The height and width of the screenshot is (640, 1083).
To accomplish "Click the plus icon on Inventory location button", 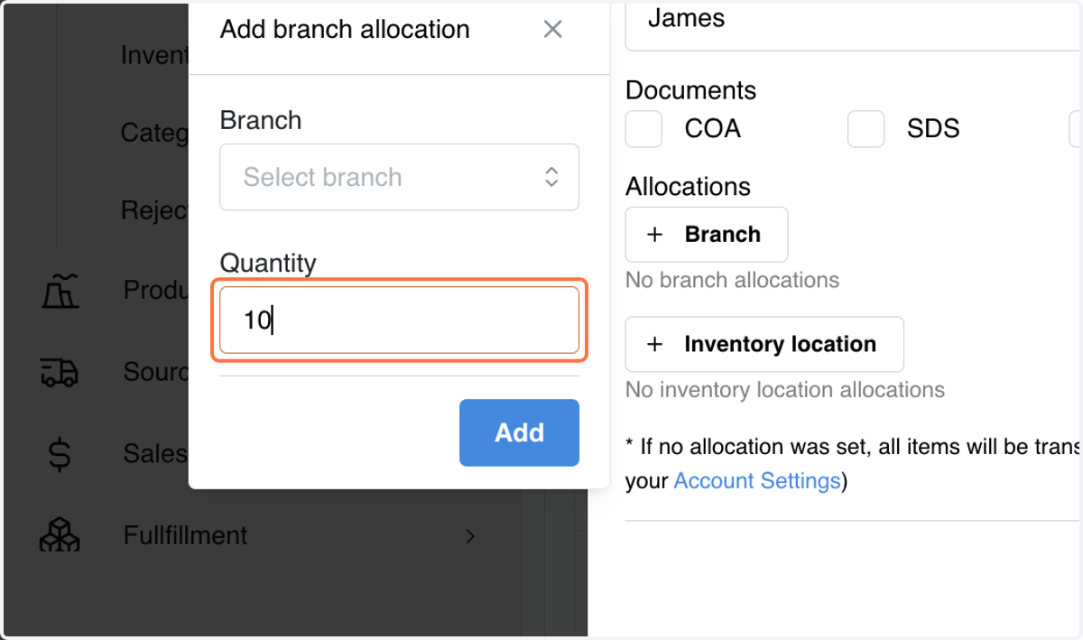I will click(655, 344).
